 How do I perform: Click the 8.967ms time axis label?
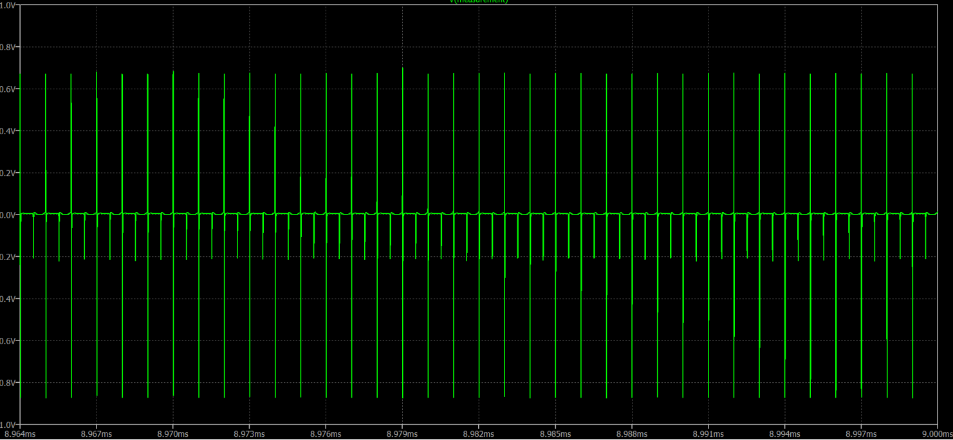97,434
